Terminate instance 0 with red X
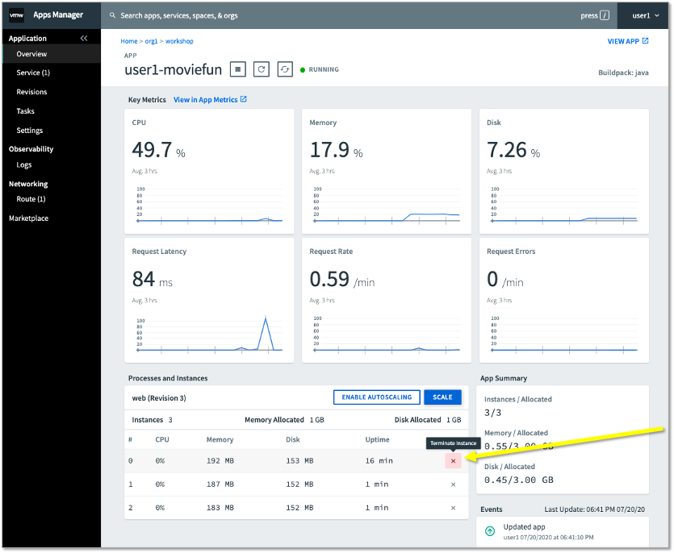This screenshot has height=553, width=674. click(x=453, y=460)
